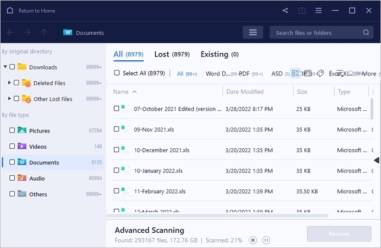Open the hamburger menu in title bar
This screenshot has height=248, width=381.
319,10
